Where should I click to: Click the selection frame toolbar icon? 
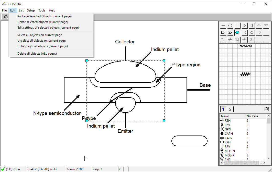tap(6, 17)
